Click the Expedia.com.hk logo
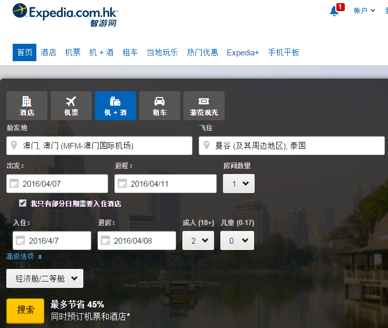Screen dimensions: 388x328 [x=65, y=15]
